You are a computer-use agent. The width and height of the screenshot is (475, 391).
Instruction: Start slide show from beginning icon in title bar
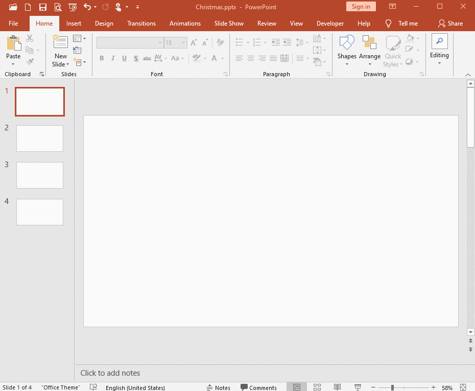pos(73,7)
